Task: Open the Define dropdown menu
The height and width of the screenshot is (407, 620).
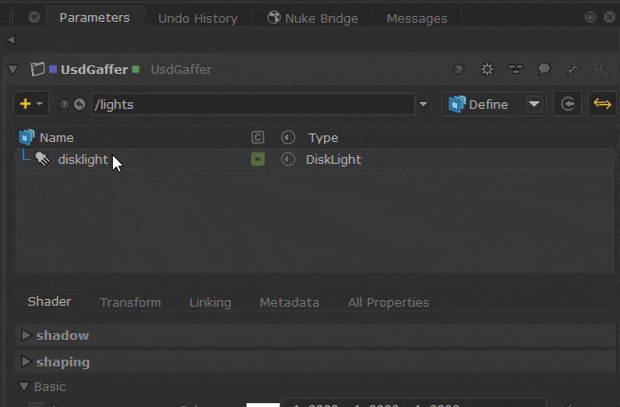Action: 534,104
